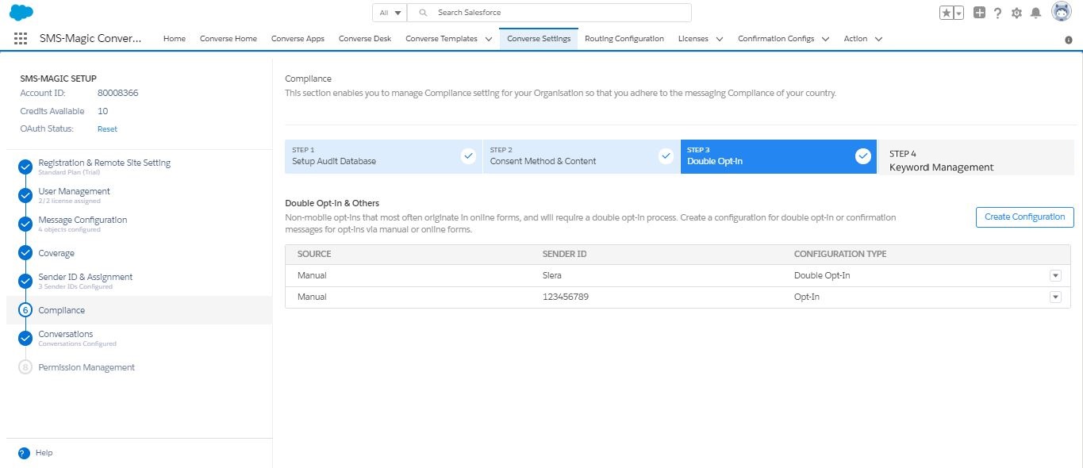Click Step 3 Double Opt-In checkmark
The height and width of the screenshot is (468, 1083).
[x=863, y=156]
